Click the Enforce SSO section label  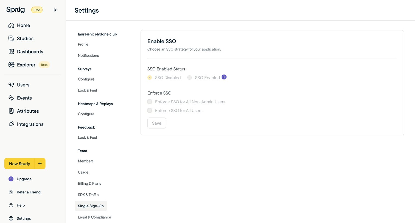coord(159,93)
